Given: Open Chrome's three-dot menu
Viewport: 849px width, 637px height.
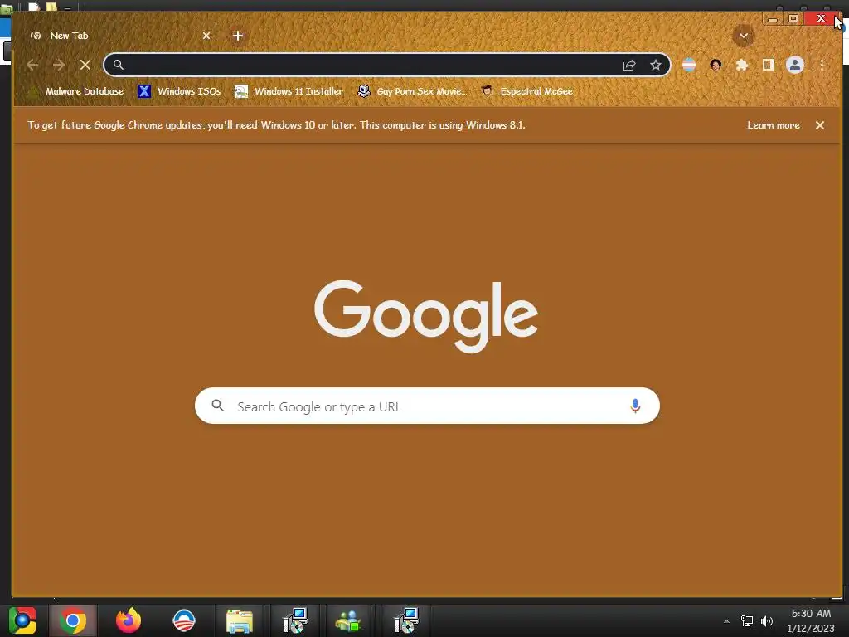Looking at the screenshot, I should pos(822,65).
